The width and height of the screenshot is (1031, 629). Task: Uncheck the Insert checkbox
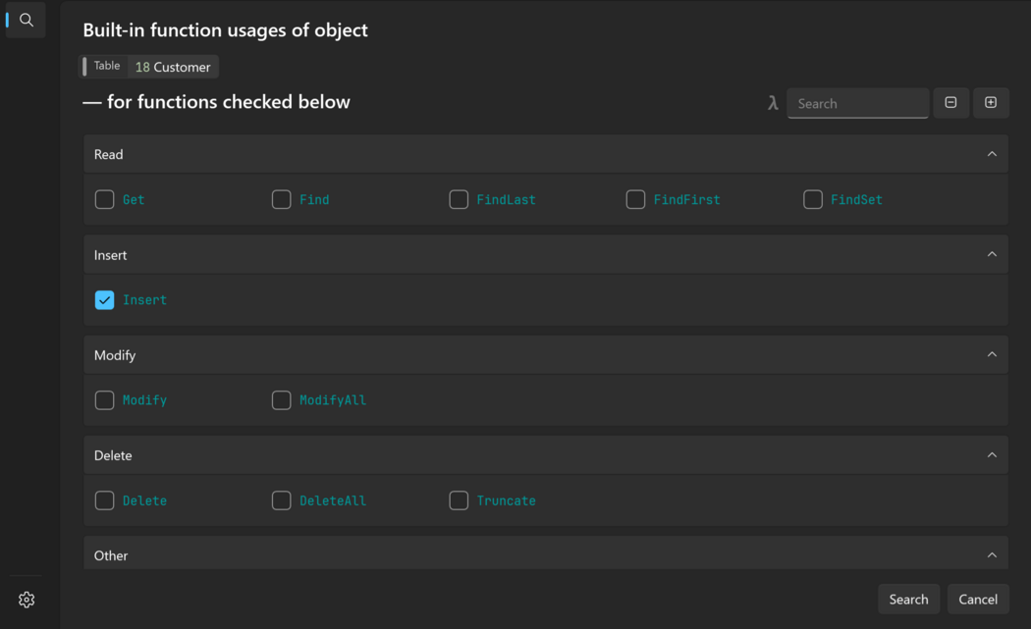pos(104,299)
